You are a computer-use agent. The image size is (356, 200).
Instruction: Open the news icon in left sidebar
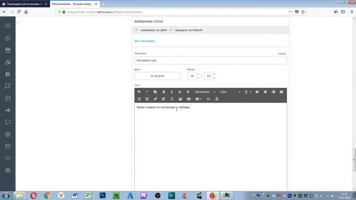pyautogui.click(x=8, y=74)
